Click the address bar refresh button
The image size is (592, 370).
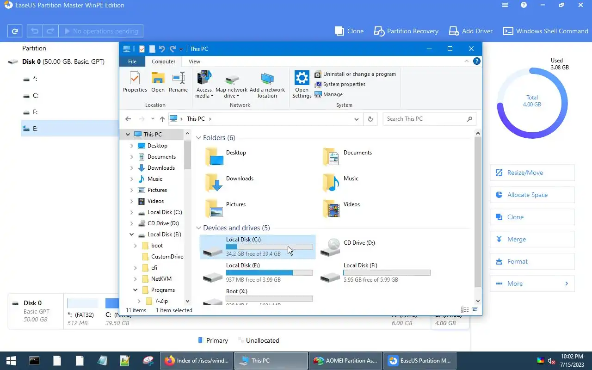[370, 119]
